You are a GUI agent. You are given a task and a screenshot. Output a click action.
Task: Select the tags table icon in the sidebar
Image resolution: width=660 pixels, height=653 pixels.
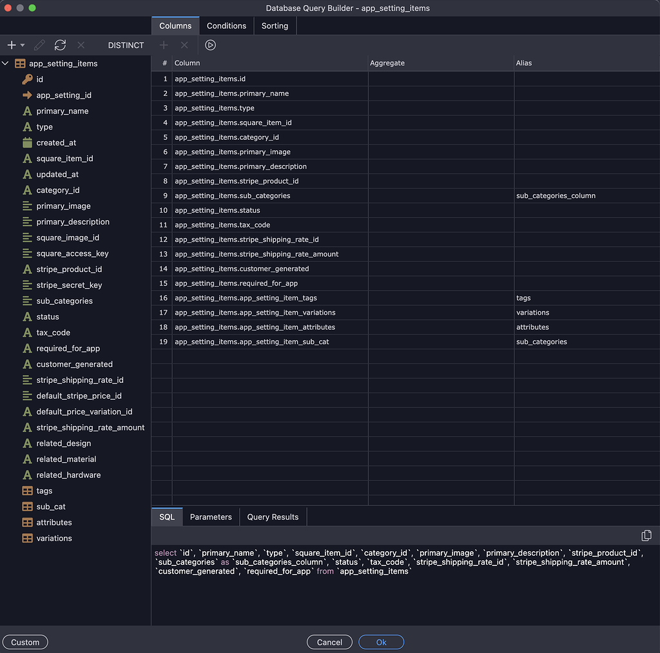tap(28, 491)
